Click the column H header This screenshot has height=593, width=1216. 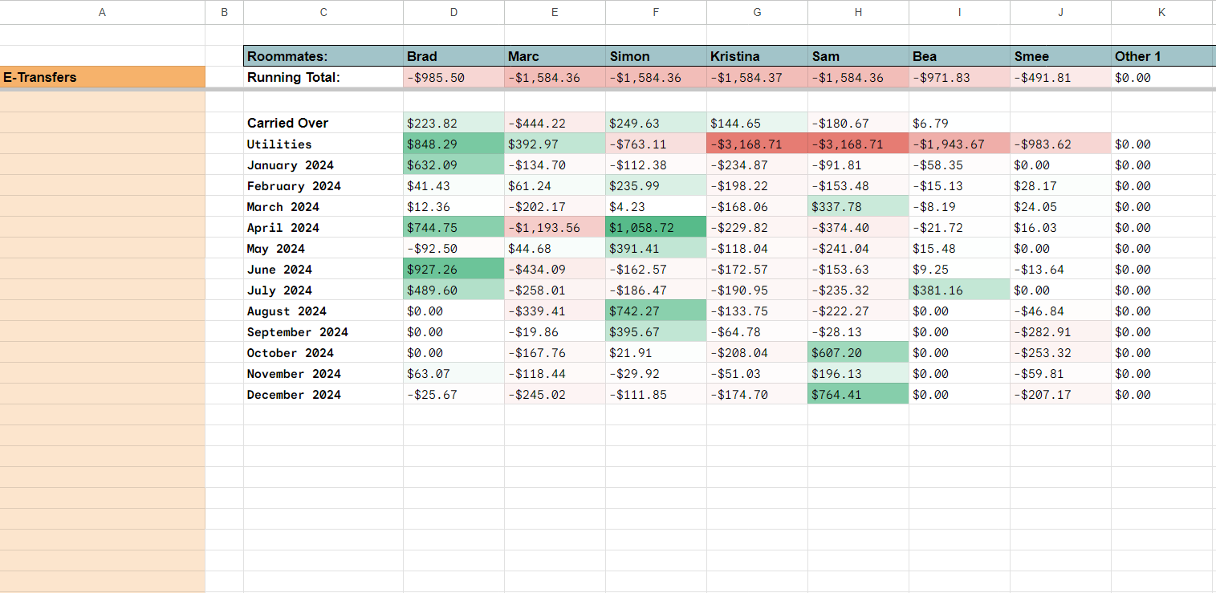click(x=858, y=12)
